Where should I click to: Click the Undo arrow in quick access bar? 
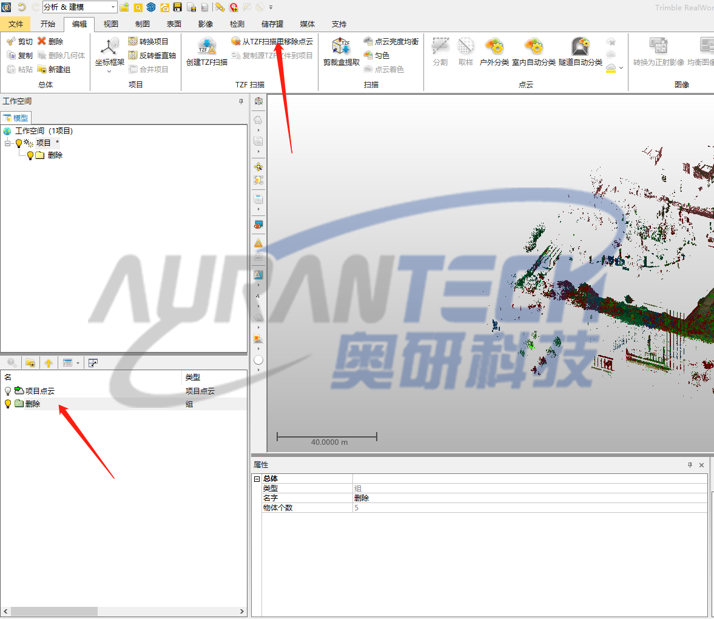pos(21,7)
